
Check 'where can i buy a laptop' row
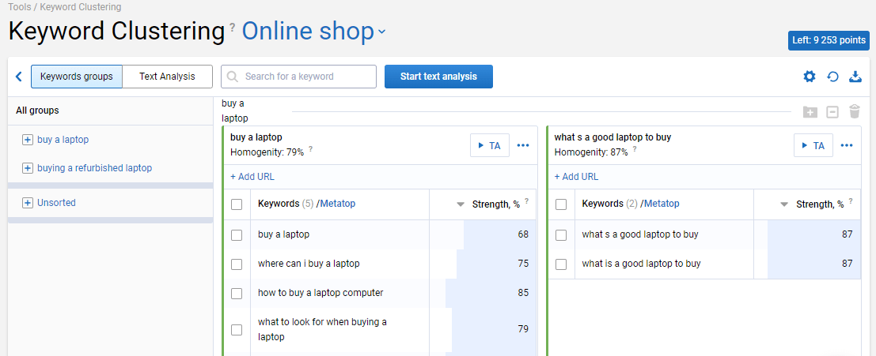[x=237, y=264]
